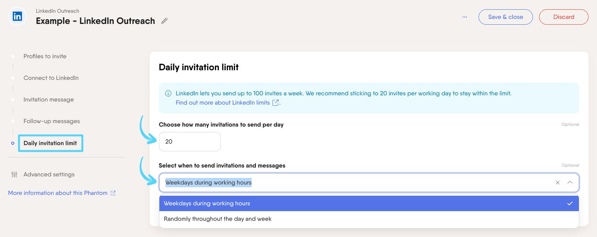The width and height of the screenshot is (597, 237).
Task: Clear the send-time selection with X
Action: 558,183
